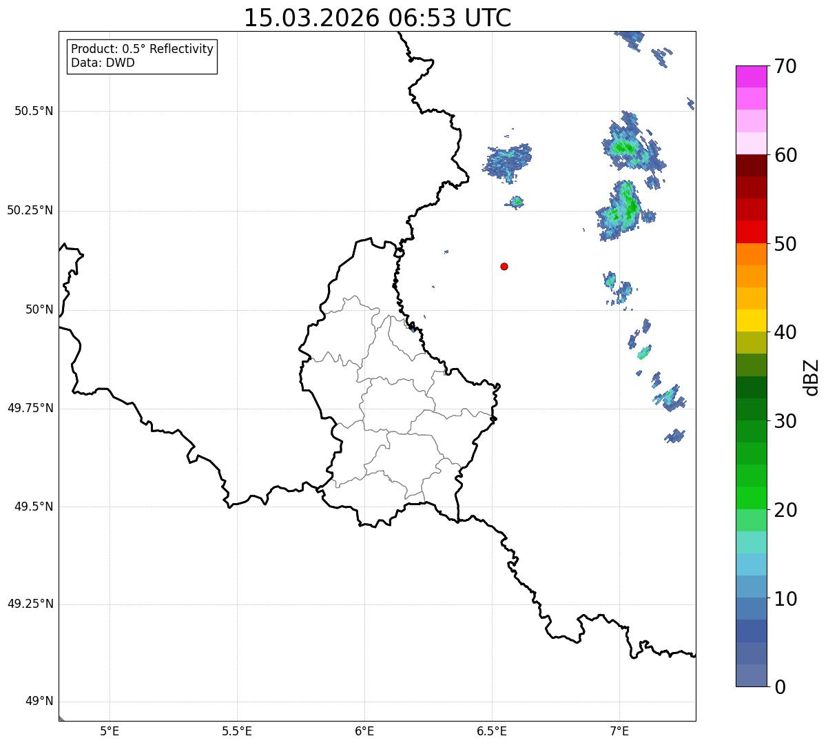Viewport: 828px width, 745px height.
Task: Click 'Product: 0.5° Reflectivity' legend text
Action: click(x=142, y=50)
